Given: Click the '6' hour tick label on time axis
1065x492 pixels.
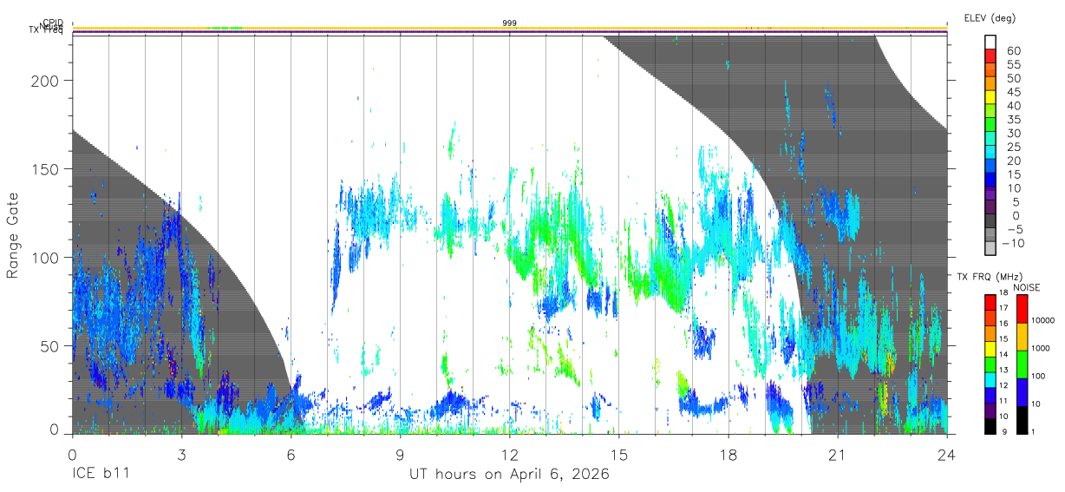Looking at the screenshot, I should point(291,453).
